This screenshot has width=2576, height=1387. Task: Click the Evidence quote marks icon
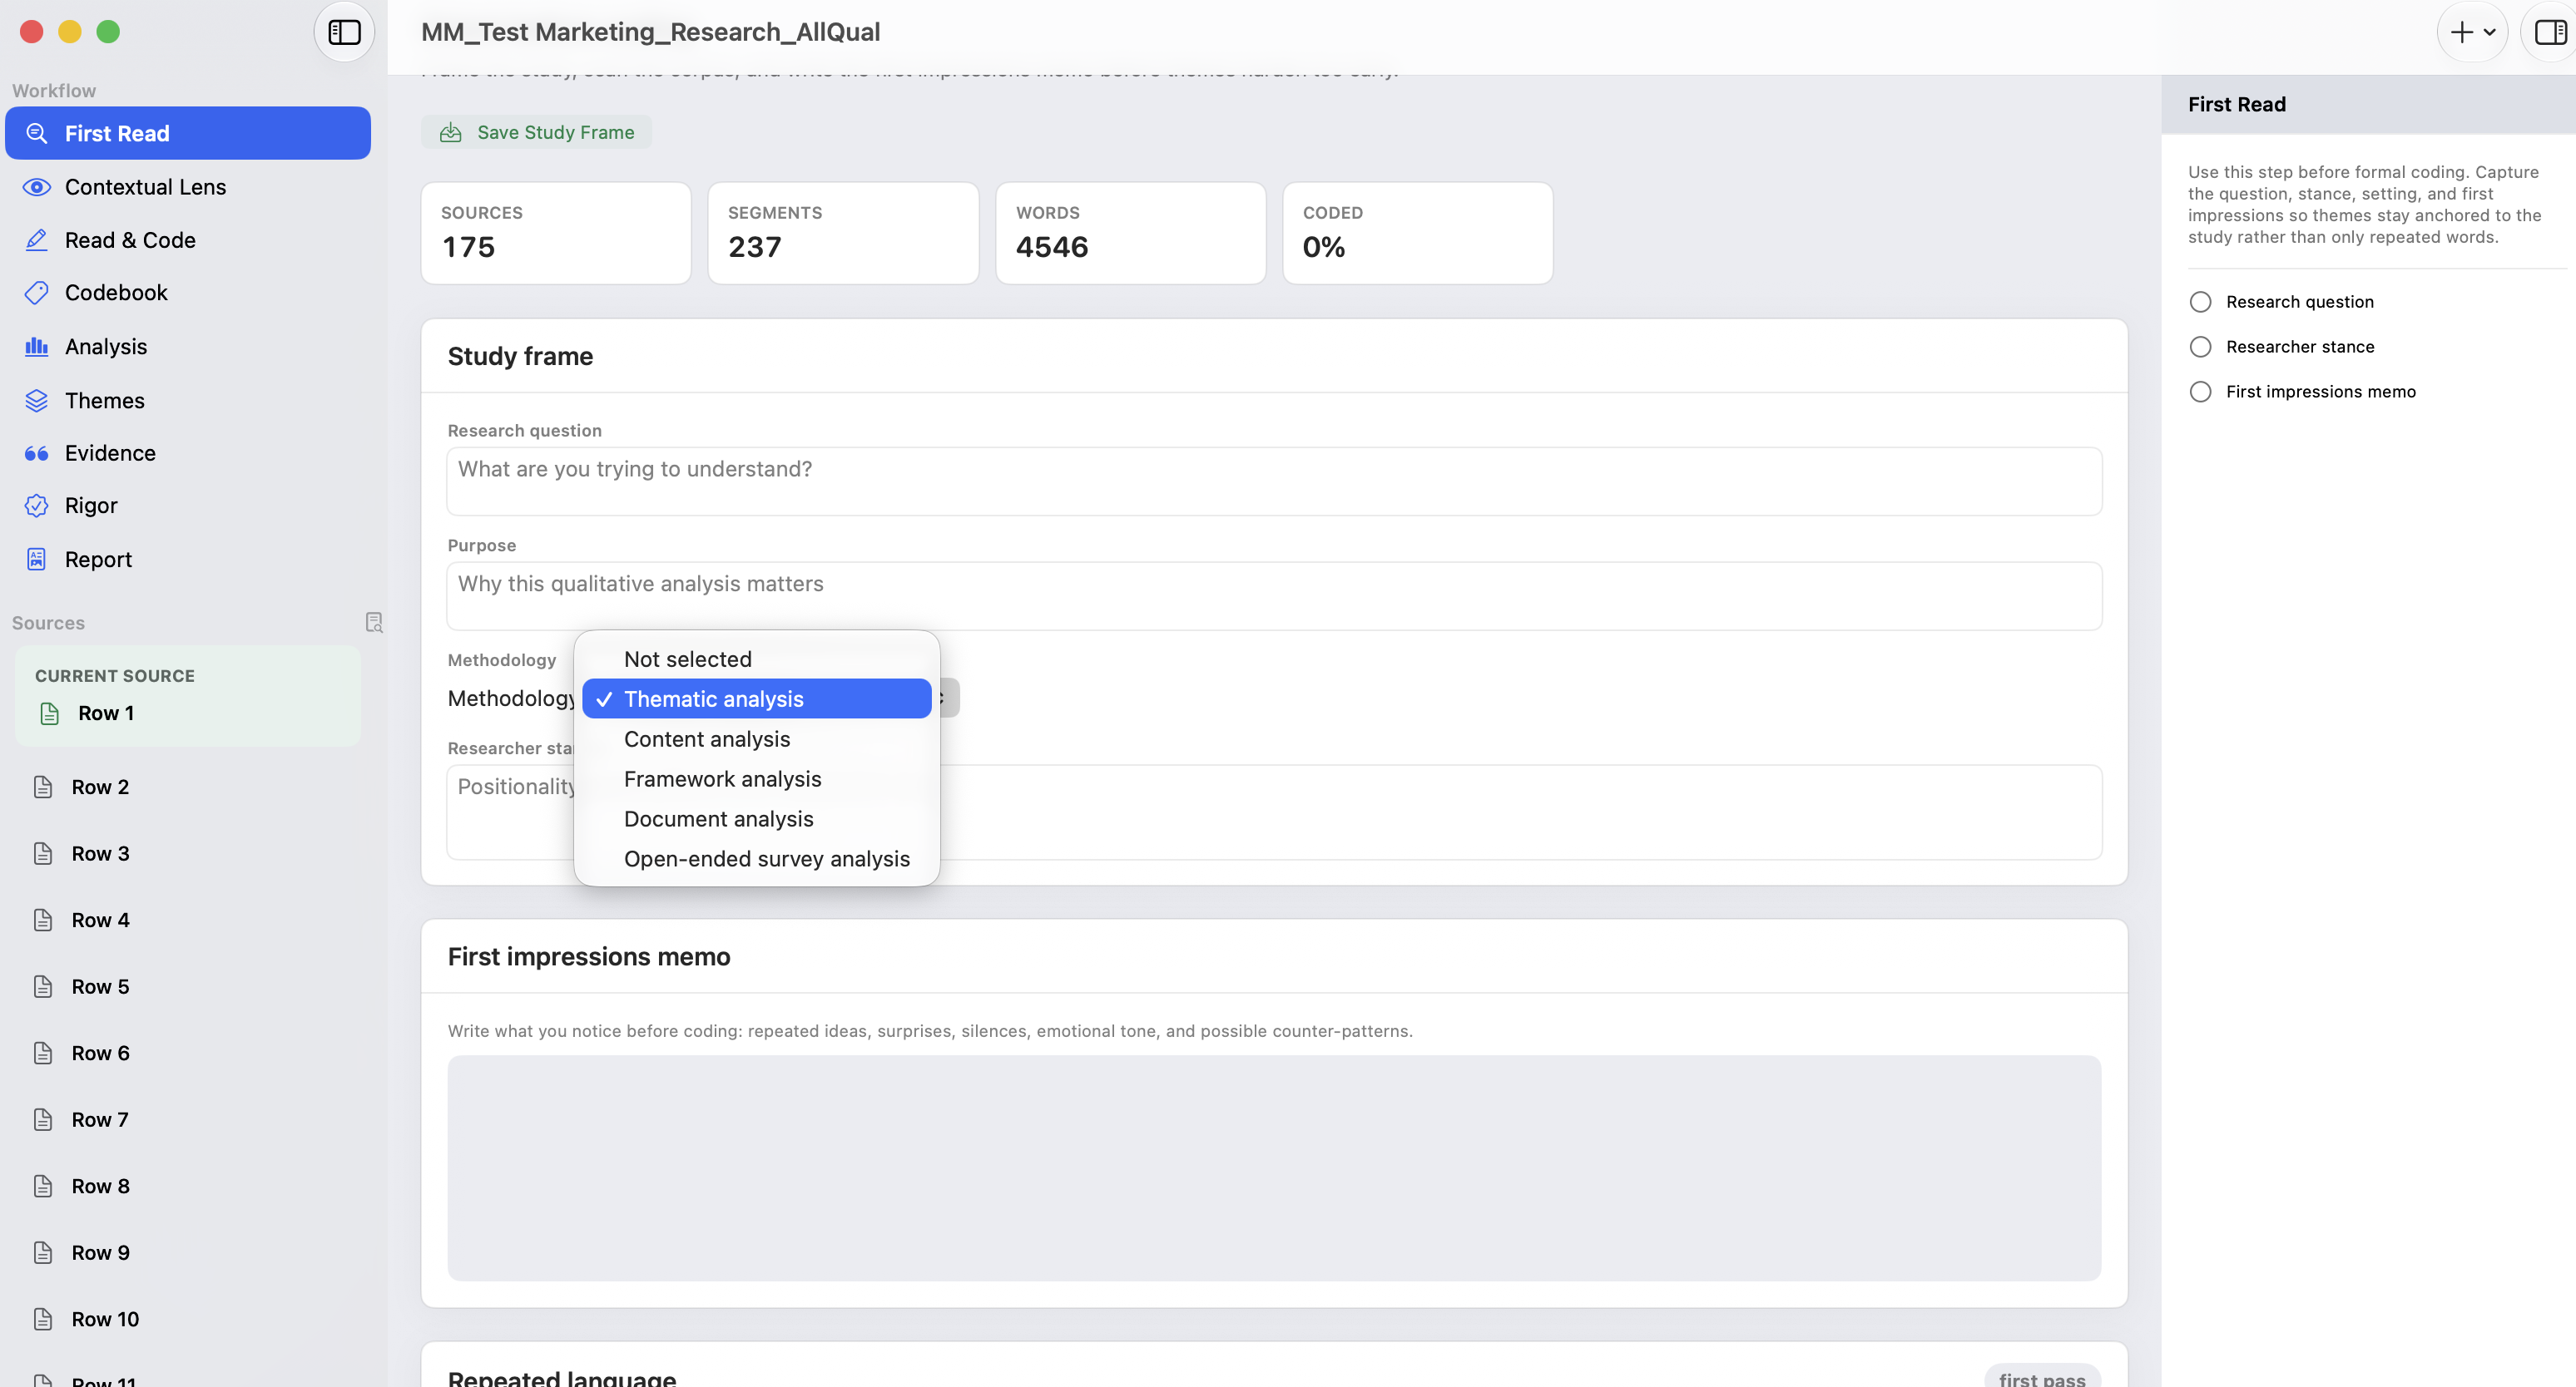(37, 454)
